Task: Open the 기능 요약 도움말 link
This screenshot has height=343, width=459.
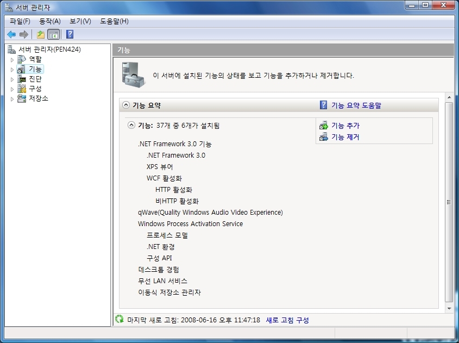Action: 356,105
